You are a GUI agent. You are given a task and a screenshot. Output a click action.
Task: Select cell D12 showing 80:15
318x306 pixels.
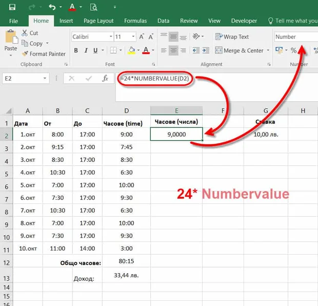pos(126,261)
